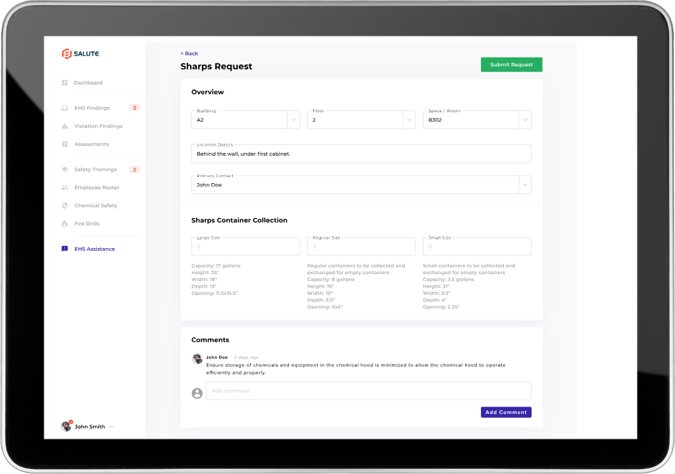675x474 pixels.
Task: Click the Employee Roster people icon
Action: tap(65, 188)
